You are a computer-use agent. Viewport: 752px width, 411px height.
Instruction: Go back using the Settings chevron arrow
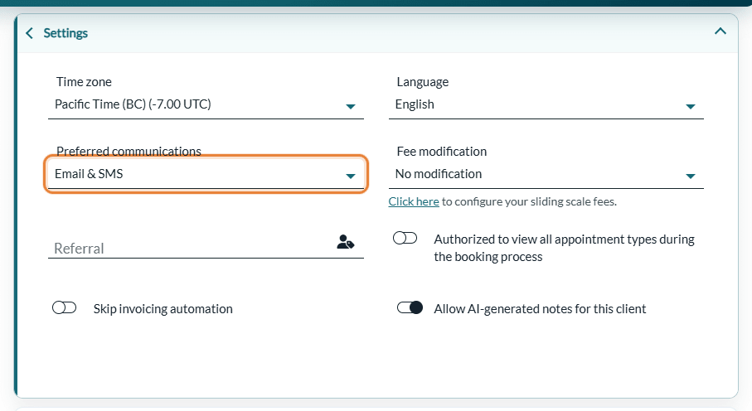tap(29, 33)
